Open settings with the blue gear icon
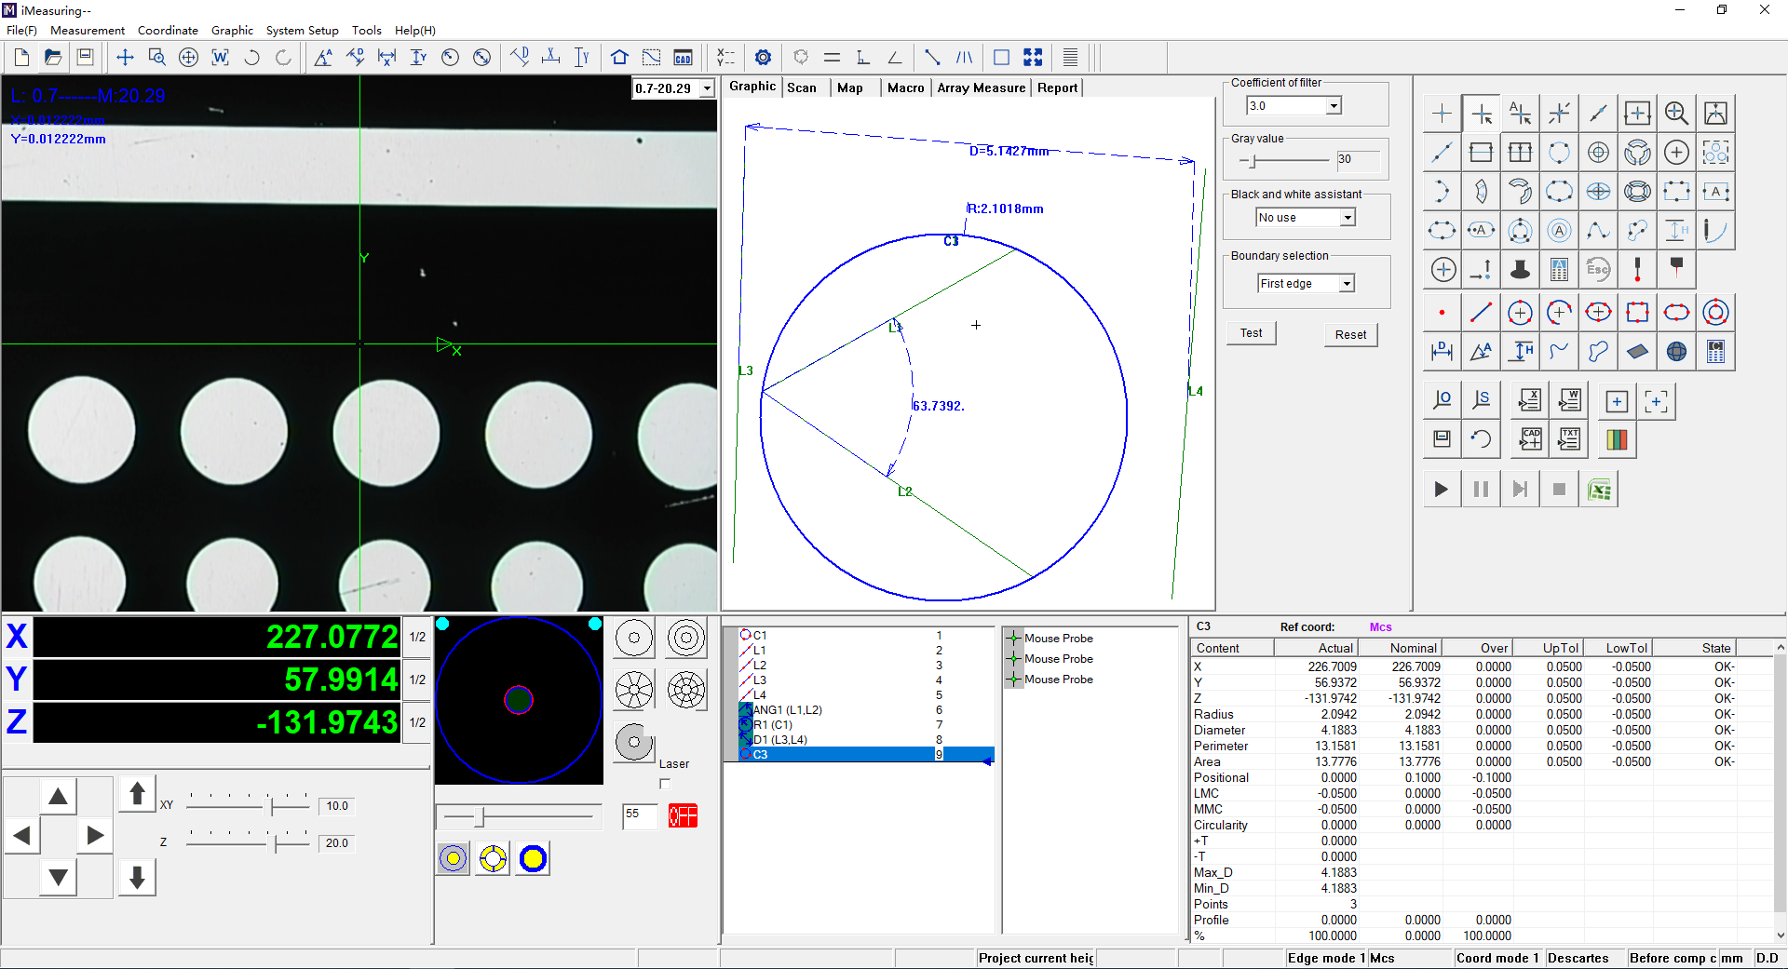Screen dimensions: 1788x969 point(763,58)
